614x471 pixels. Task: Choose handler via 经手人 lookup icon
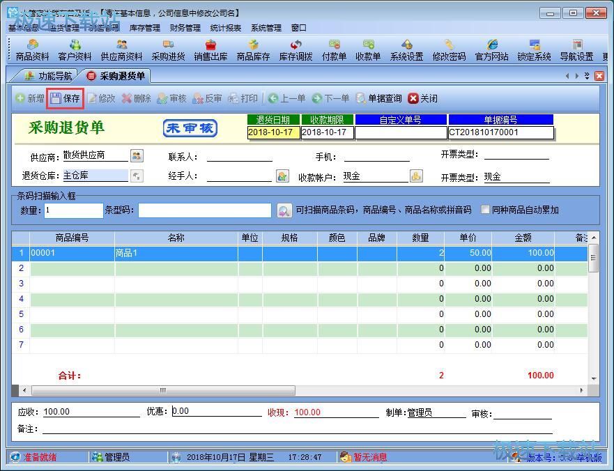pos(282,176)
